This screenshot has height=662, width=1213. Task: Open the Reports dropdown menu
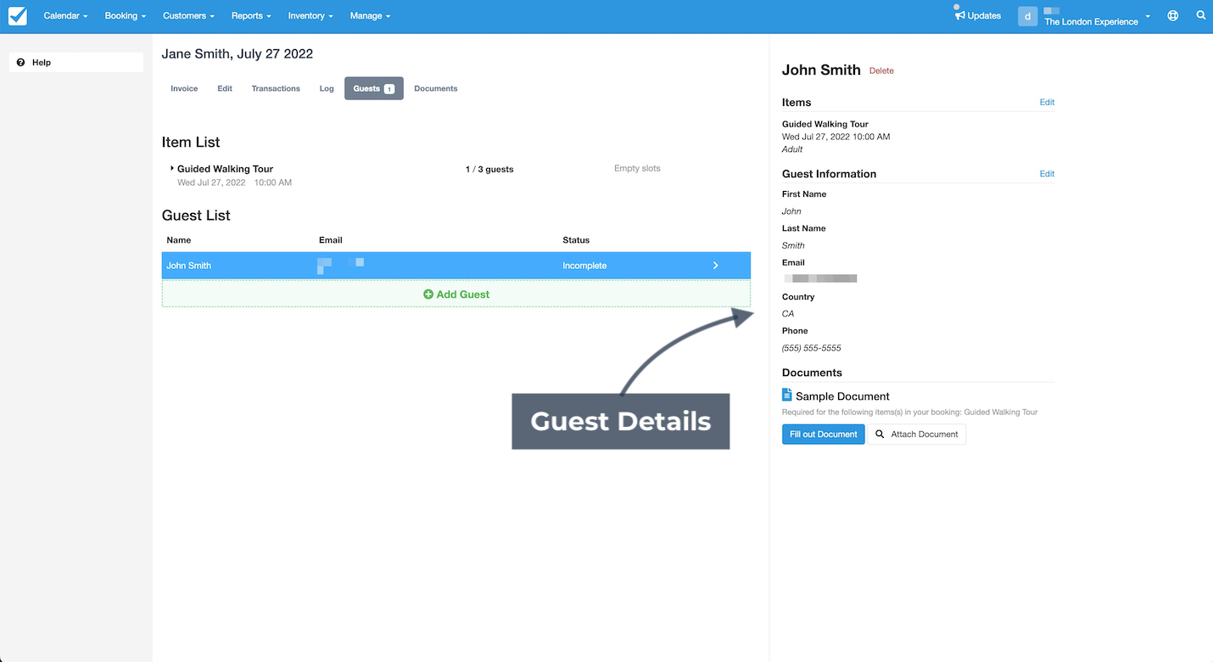tap(251, 15)
